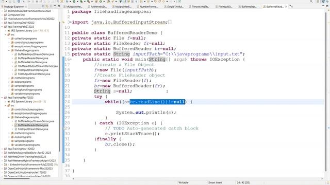Run the program with the green Run icon
Screen dimensions: 330x185
74,2
